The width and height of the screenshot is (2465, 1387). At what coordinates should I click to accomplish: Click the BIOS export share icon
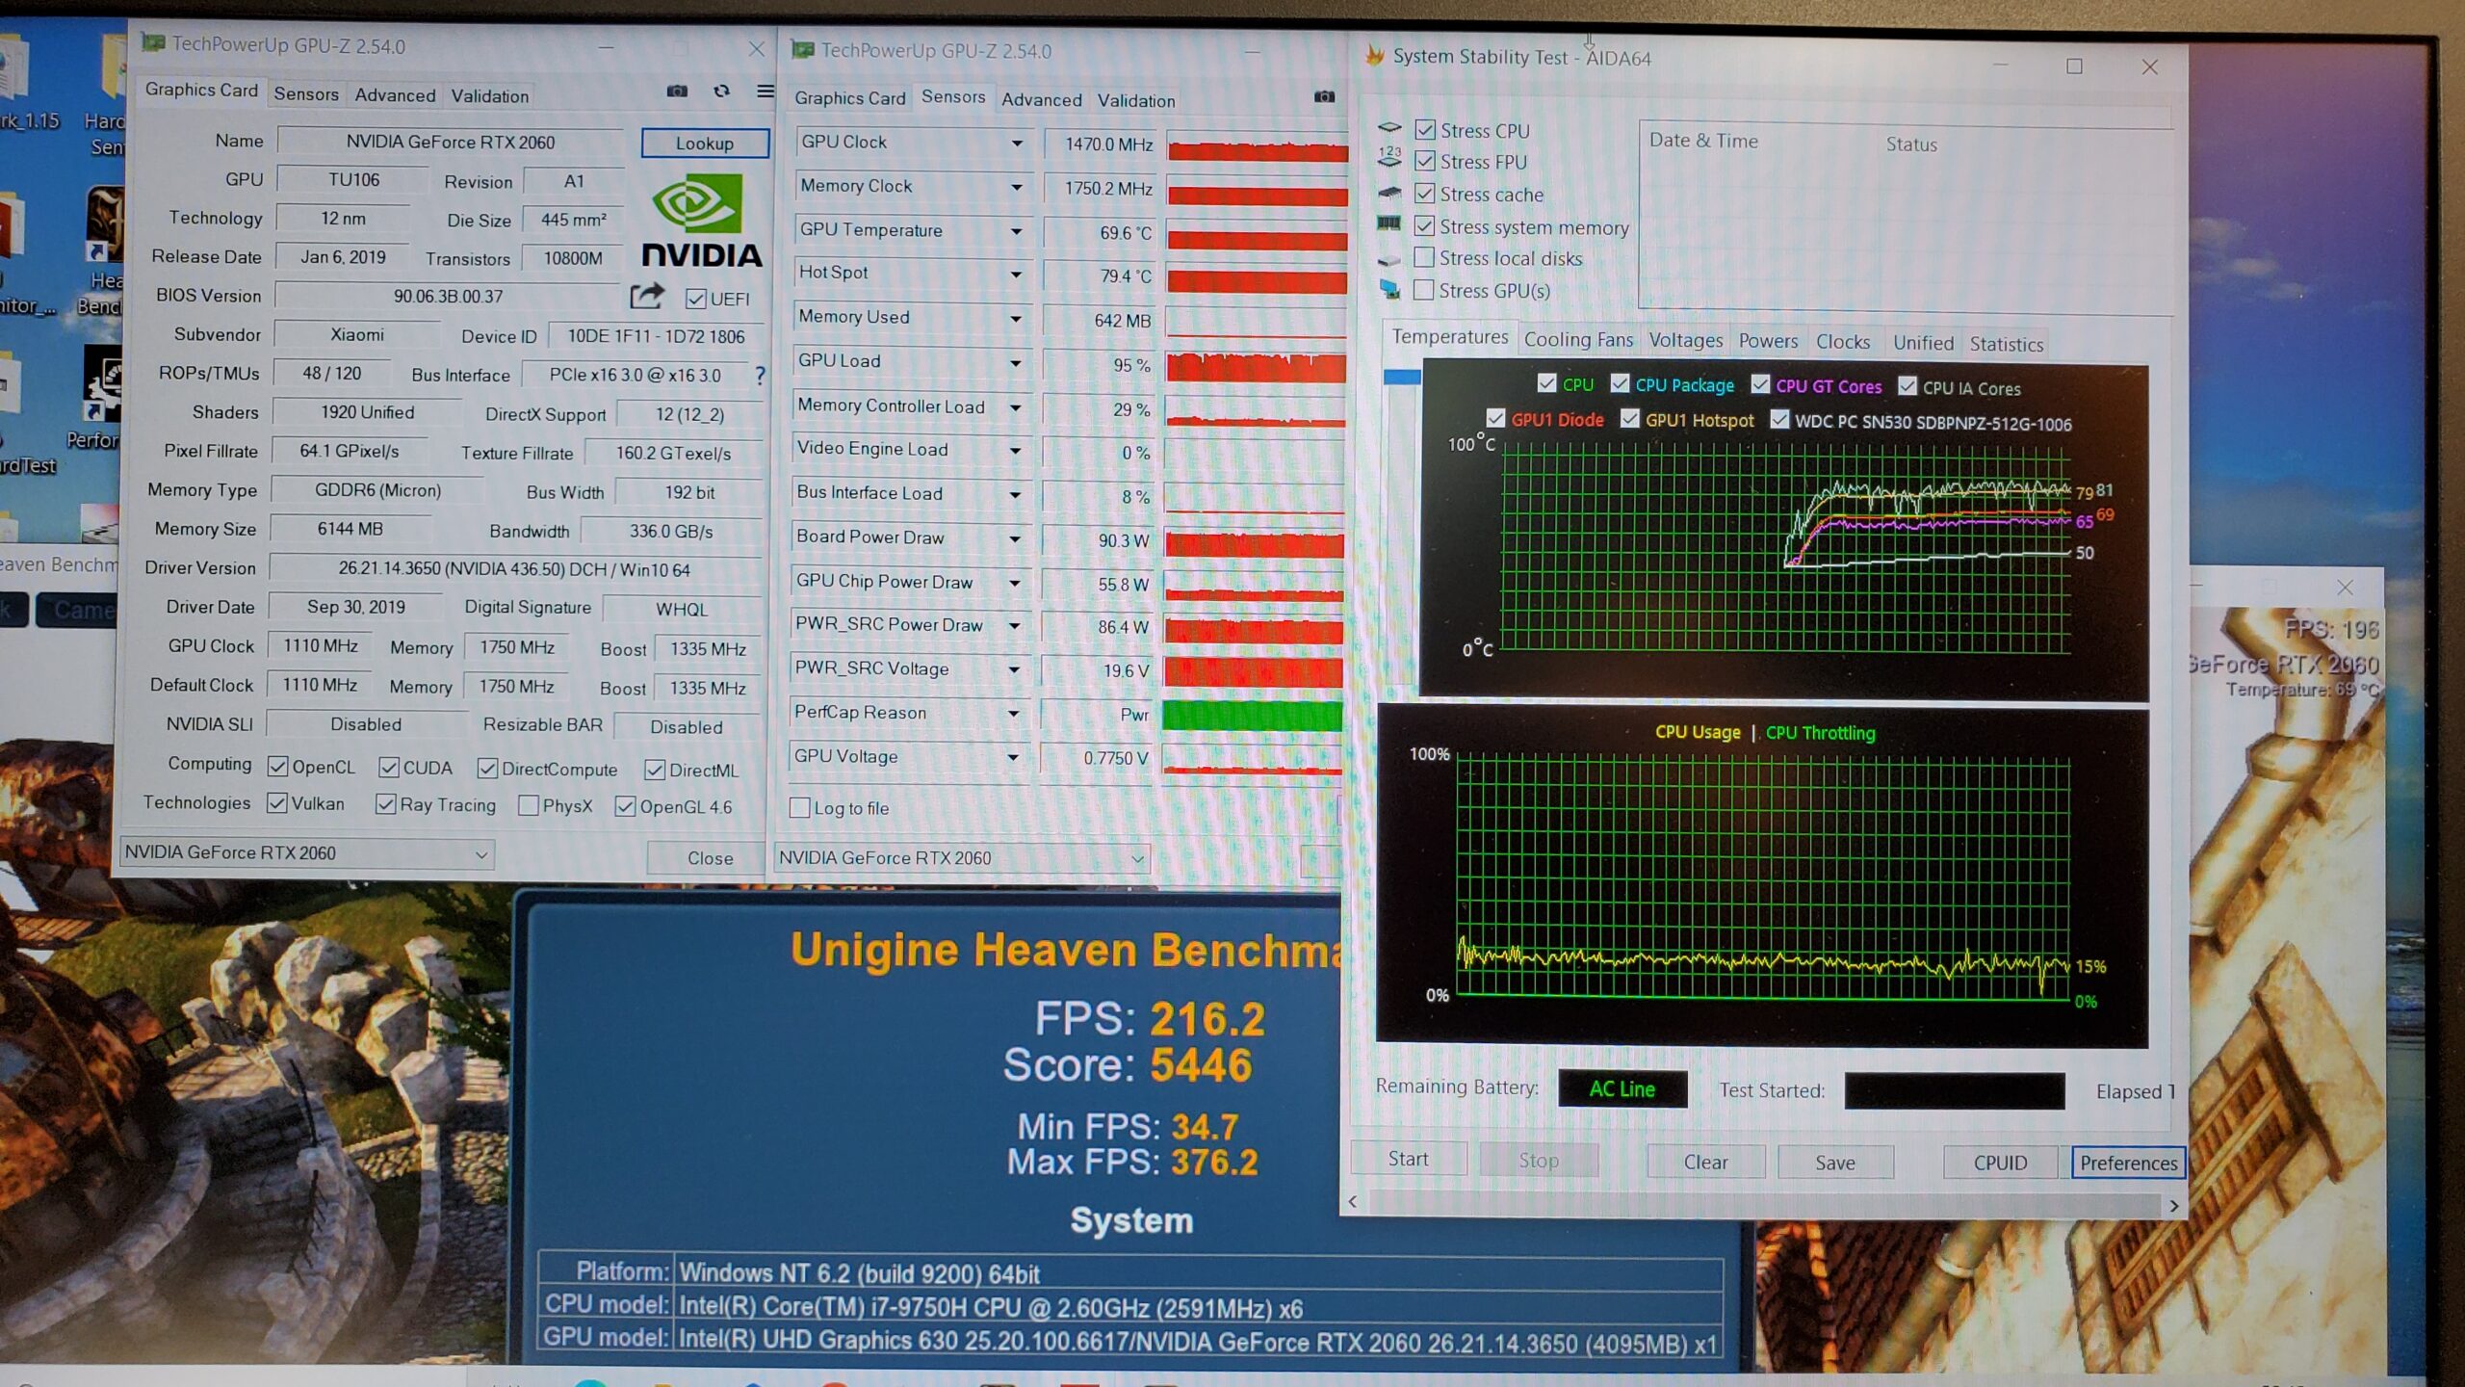pos(647,296)
